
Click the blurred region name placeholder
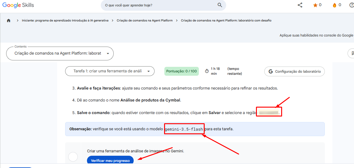click(269, 113)
